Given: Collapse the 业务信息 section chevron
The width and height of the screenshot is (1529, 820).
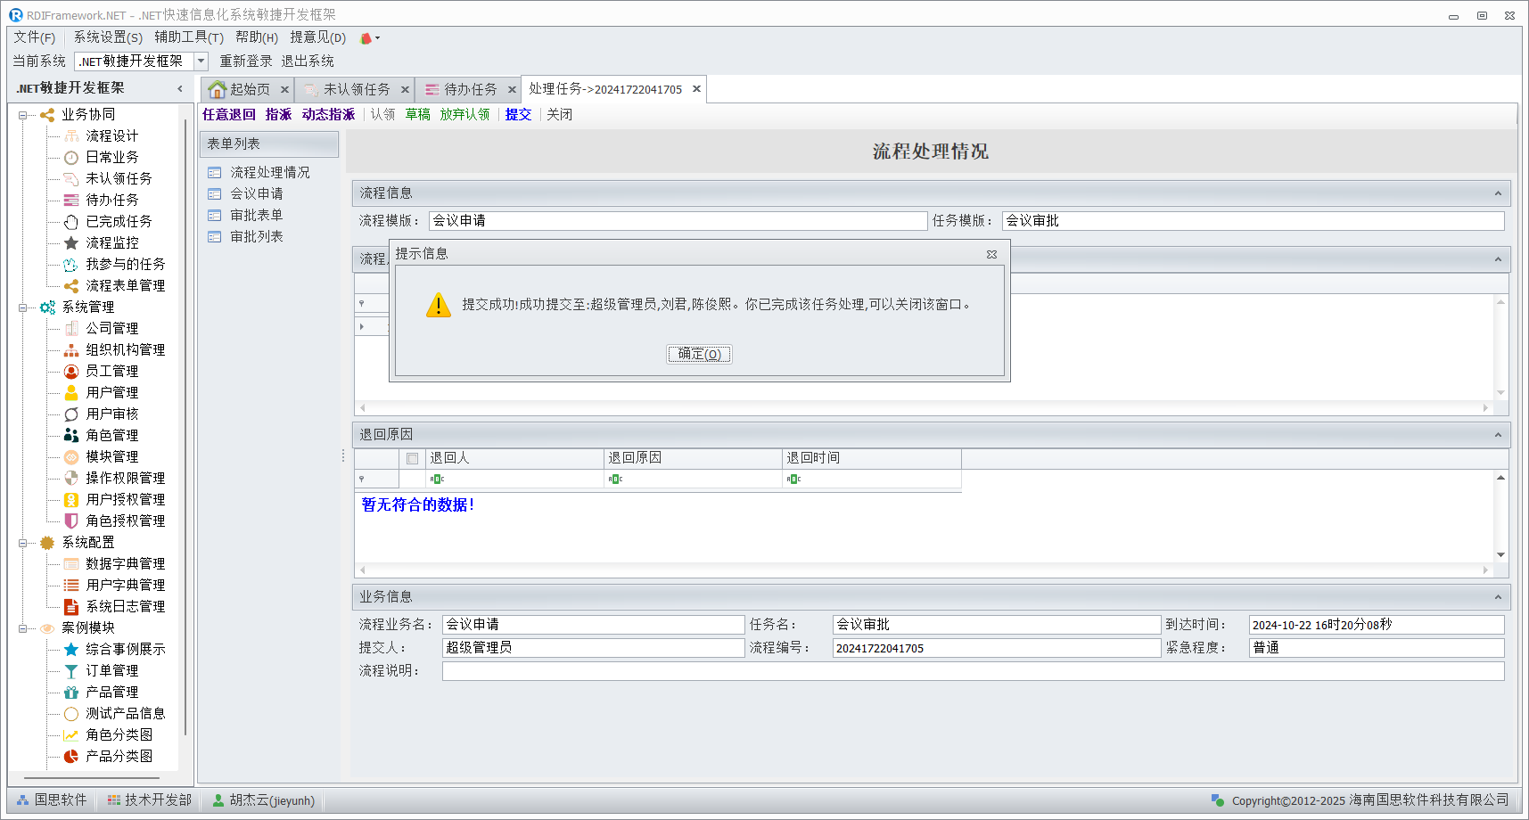Looking at the screenshot, I should 1498,597.
